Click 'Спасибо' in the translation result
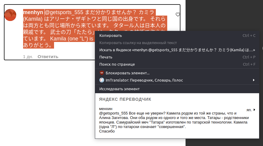This screenshot has height=146, width=263. click(x=107, y=131)
